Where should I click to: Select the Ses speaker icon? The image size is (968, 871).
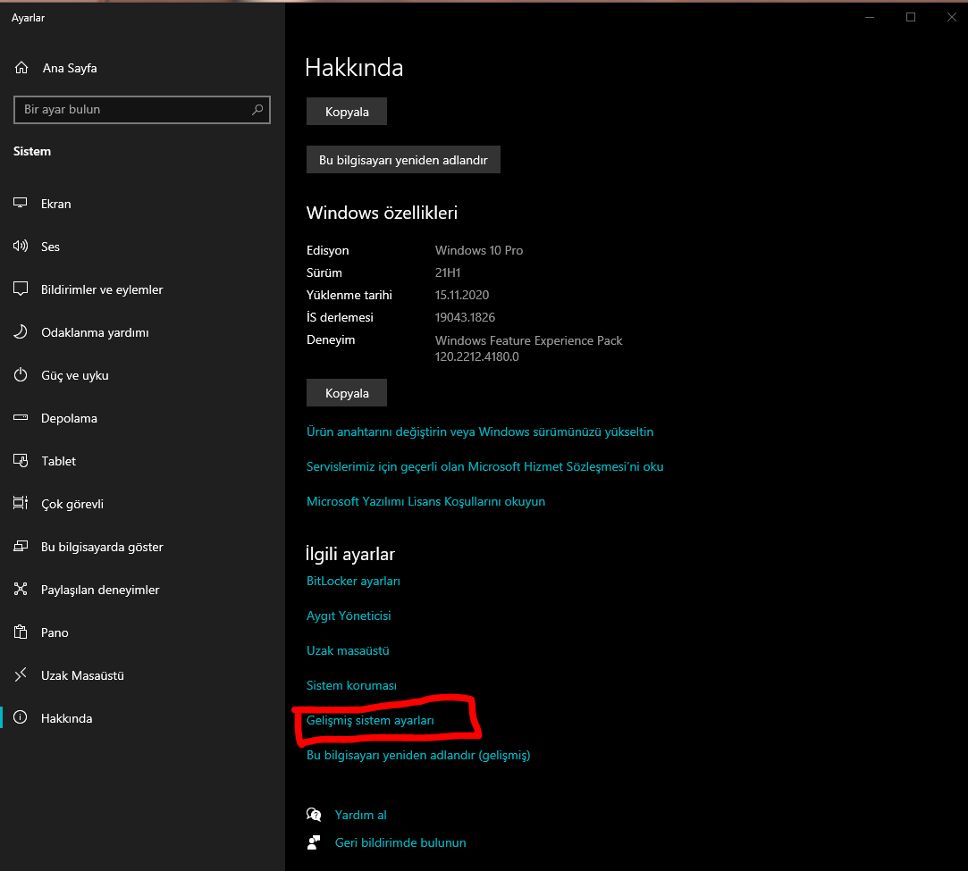tap(21, 247)
